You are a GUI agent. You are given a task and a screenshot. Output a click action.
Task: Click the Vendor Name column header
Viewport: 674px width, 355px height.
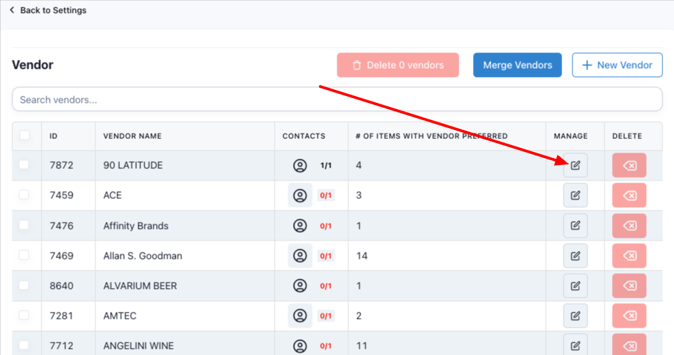[x=132, y=136]
